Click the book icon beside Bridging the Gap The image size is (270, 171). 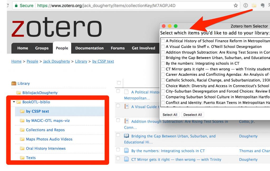coord(126,136)
